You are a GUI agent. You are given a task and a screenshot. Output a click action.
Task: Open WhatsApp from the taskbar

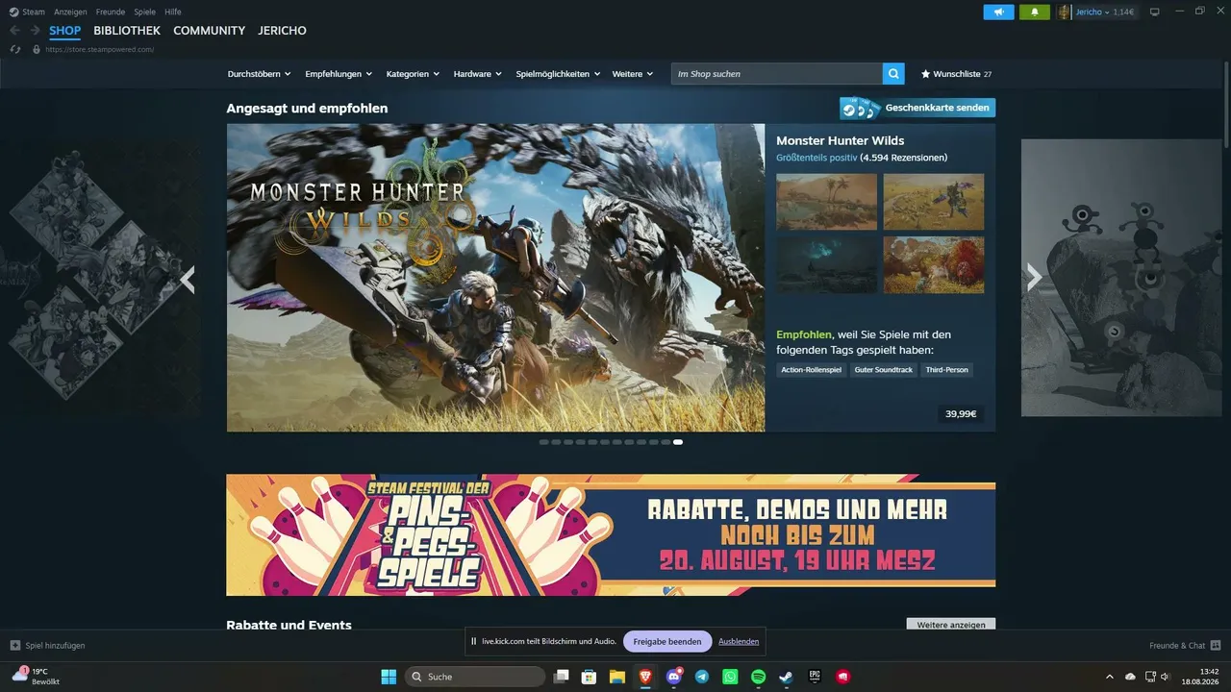coord(730,677)
